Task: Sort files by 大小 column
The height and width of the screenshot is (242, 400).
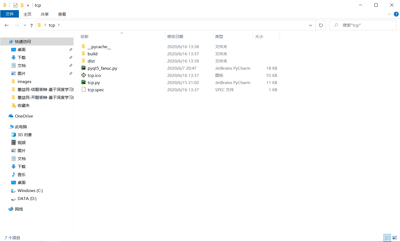Action: [259, 36]
